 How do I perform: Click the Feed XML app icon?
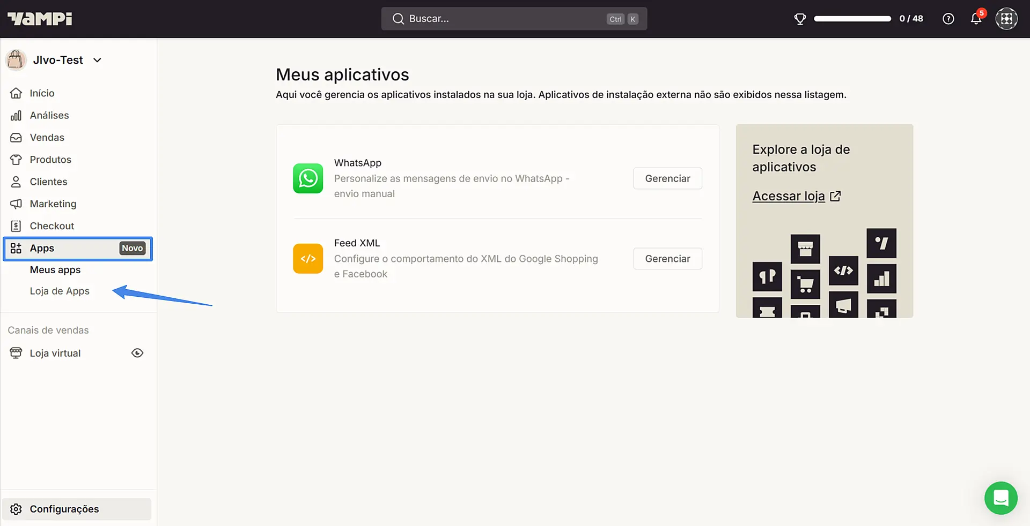pyautogui.click(x=308, y=259)
